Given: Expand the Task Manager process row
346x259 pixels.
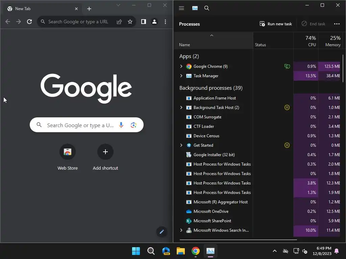Looking at the screenshot, I should pyautogui.click(x=181, y=76).
